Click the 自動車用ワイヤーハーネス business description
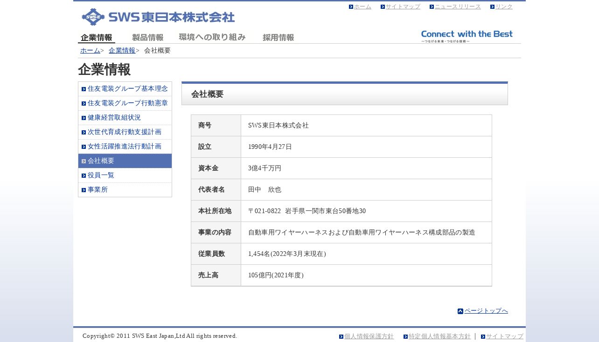599x342 pixels. [x=362, y=232]
